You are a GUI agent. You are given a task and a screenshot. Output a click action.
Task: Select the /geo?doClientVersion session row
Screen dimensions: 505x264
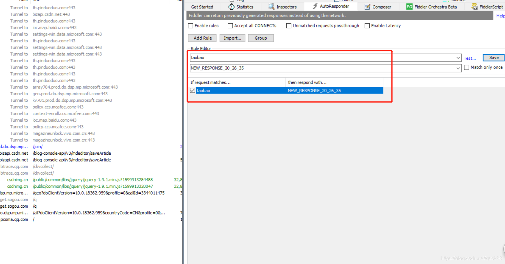tap(90, 193)
